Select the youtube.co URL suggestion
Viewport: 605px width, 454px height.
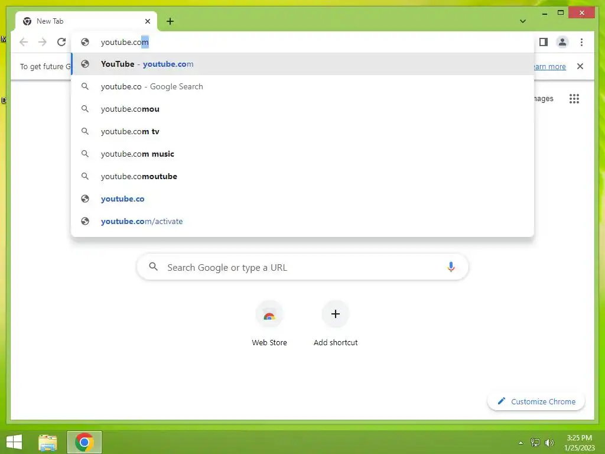click(x=303, y=199)
